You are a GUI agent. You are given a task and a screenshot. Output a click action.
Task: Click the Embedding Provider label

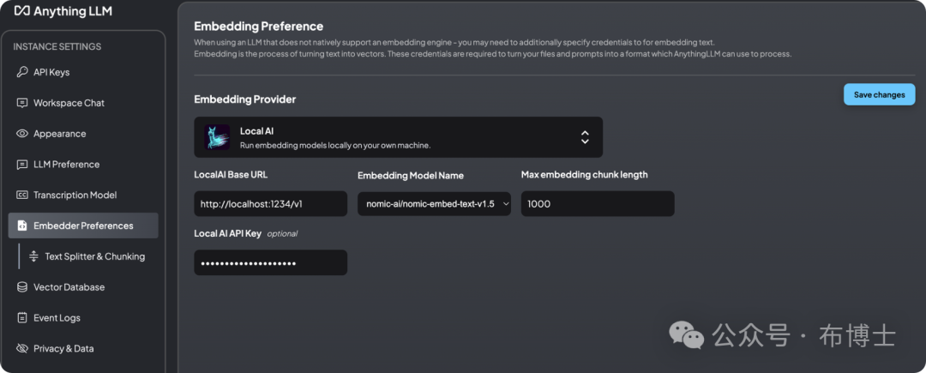(x=245, y=99)
